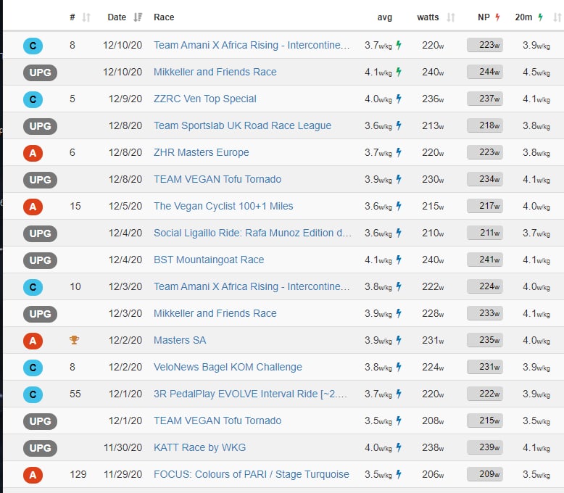
Task: Click category A badge for ZHR Masters Europe
Action: (x=33, y=153)
